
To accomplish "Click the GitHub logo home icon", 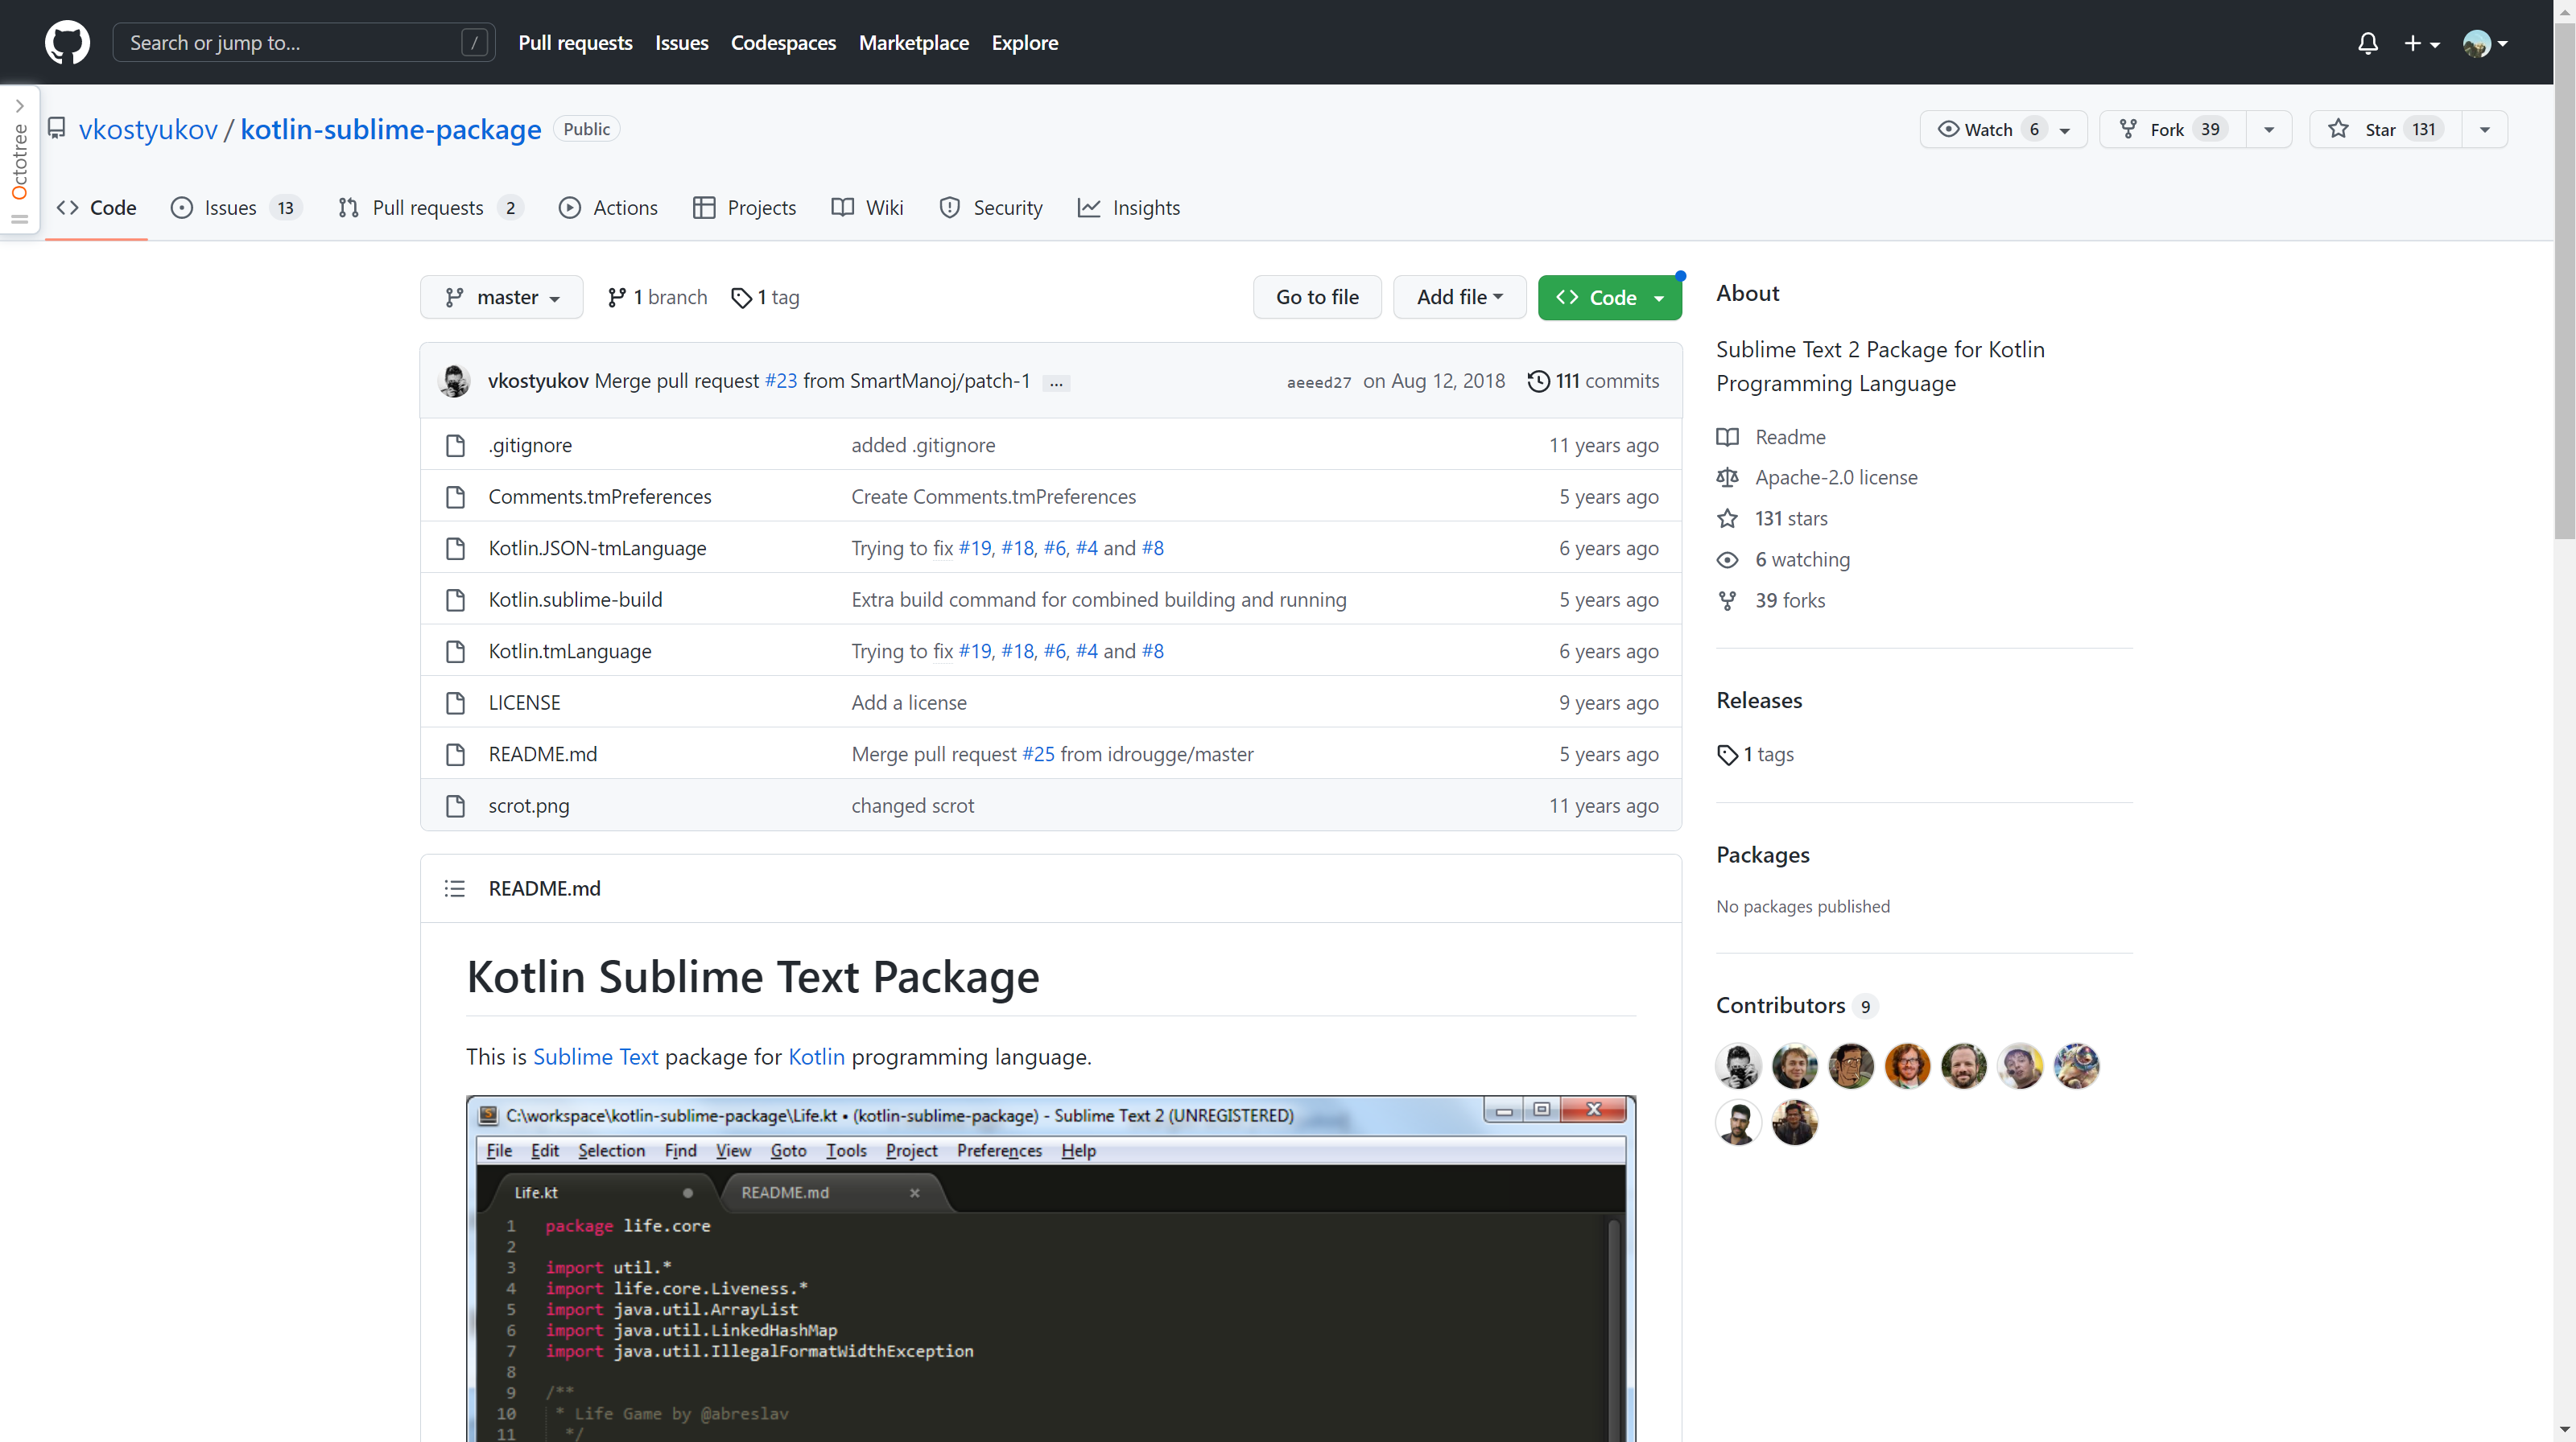I will click(67, 43).
